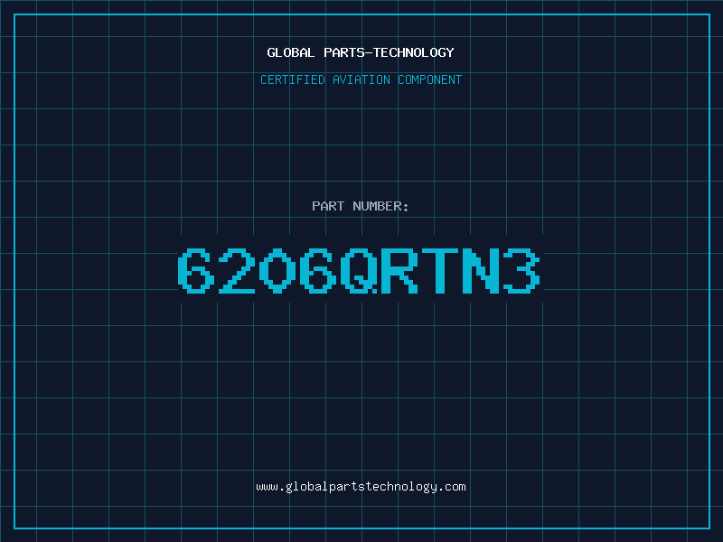Select the CERTIFIED AVIATION COMPONENT subtitle
Screen dimensions: 723x542
click(x=361, y=79)
